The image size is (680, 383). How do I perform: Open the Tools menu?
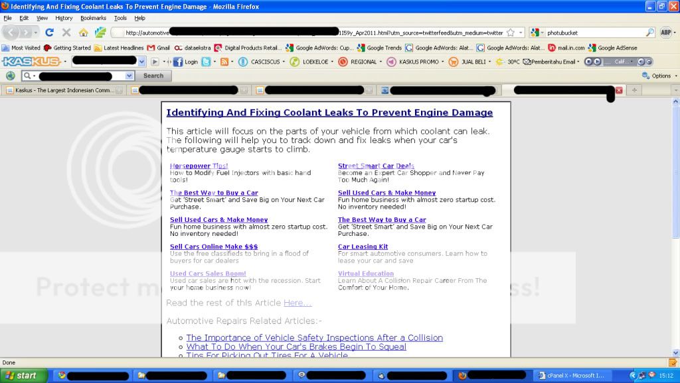point(120,18)
